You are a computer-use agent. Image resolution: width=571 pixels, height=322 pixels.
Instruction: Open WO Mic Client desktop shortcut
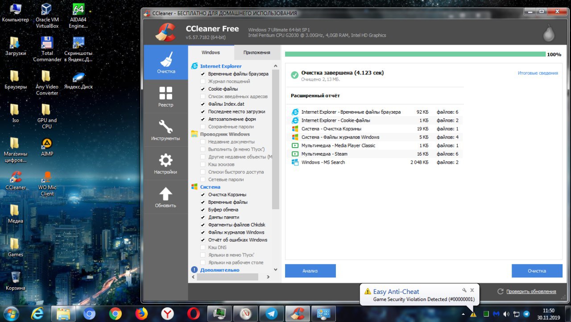click(x=47, y=183)
